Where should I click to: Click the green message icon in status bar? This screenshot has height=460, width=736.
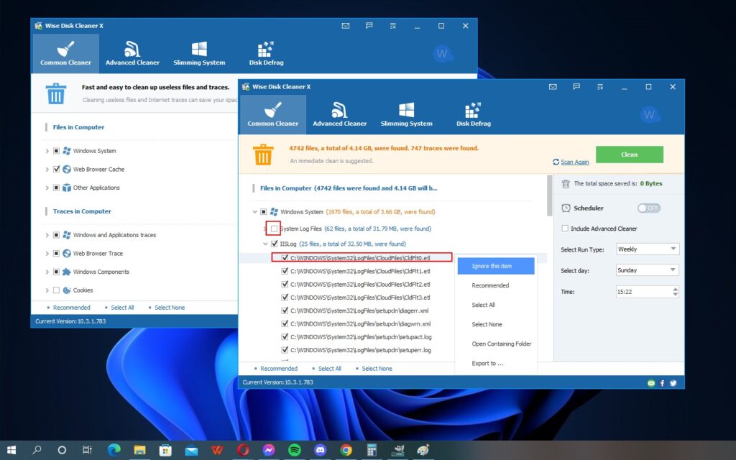pos(651,383)
